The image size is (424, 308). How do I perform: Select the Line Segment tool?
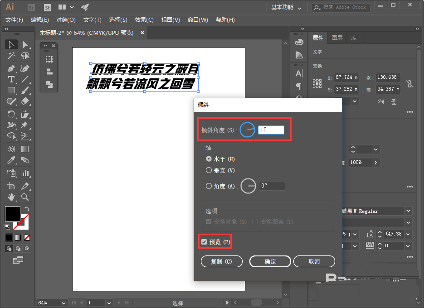(25, 79)
